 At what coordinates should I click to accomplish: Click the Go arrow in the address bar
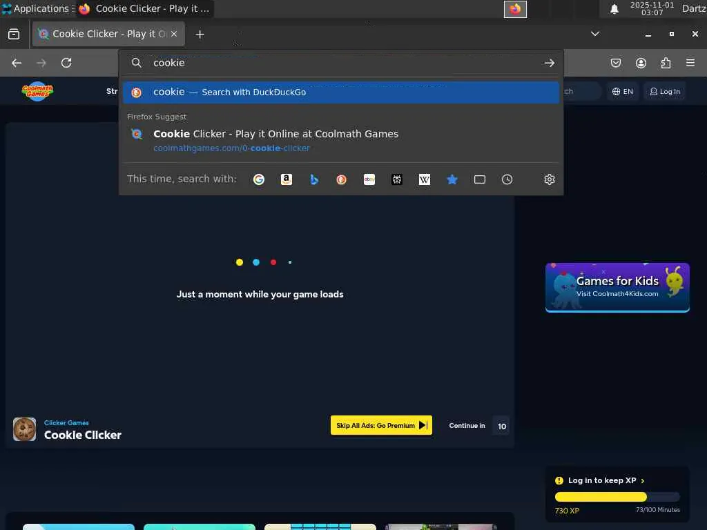click(549, 63)
